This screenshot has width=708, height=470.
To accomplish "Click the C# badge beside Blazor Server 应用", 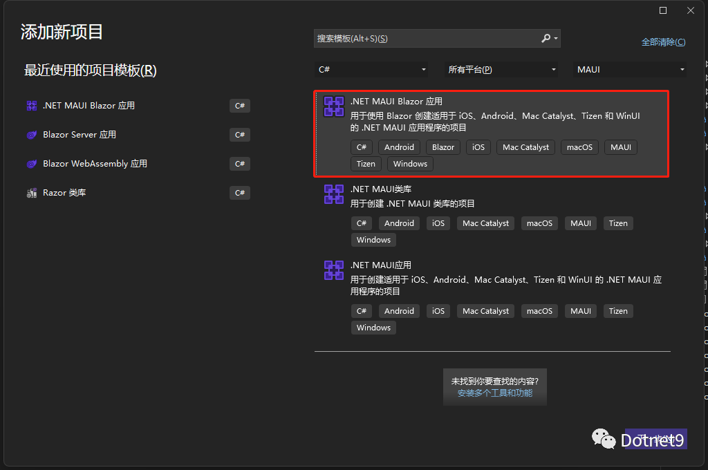I will coord(240,135).
